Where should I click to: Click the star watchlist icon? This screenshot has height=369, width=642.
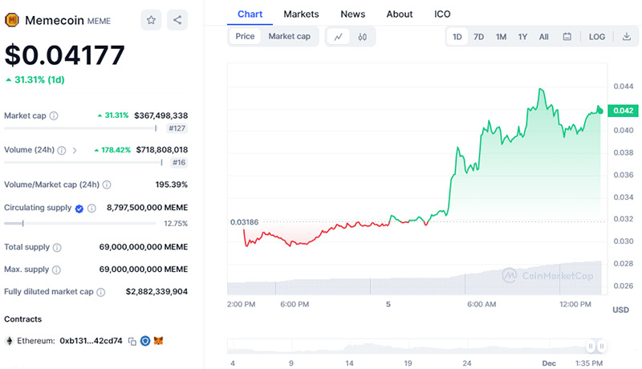151,20
